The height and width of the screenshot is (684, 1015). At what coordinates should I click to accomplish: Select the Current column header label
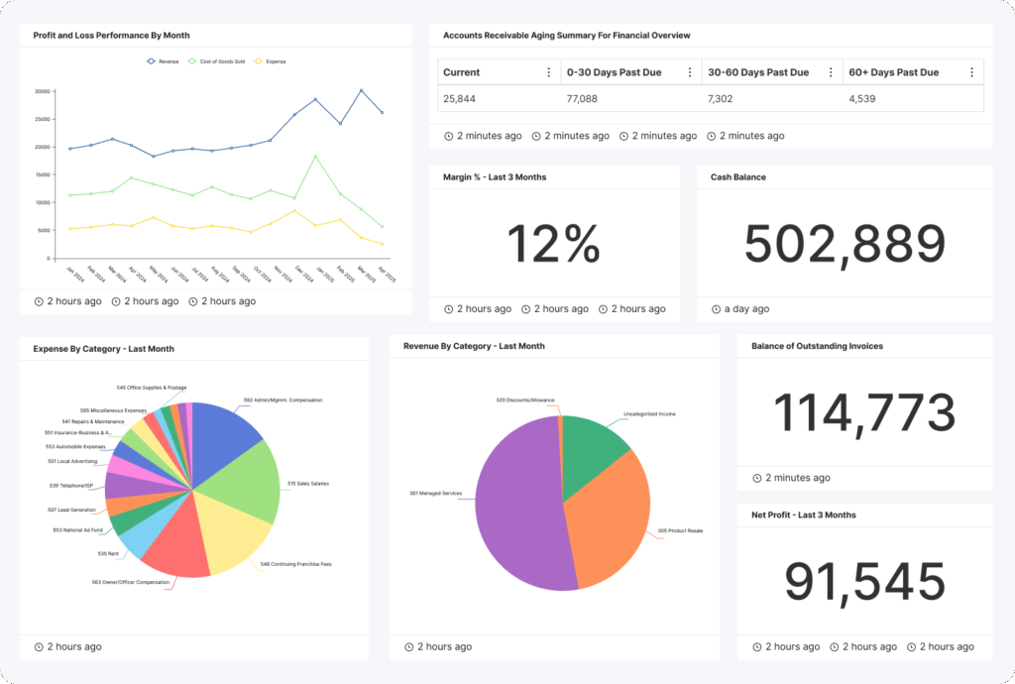pos(462,72)
